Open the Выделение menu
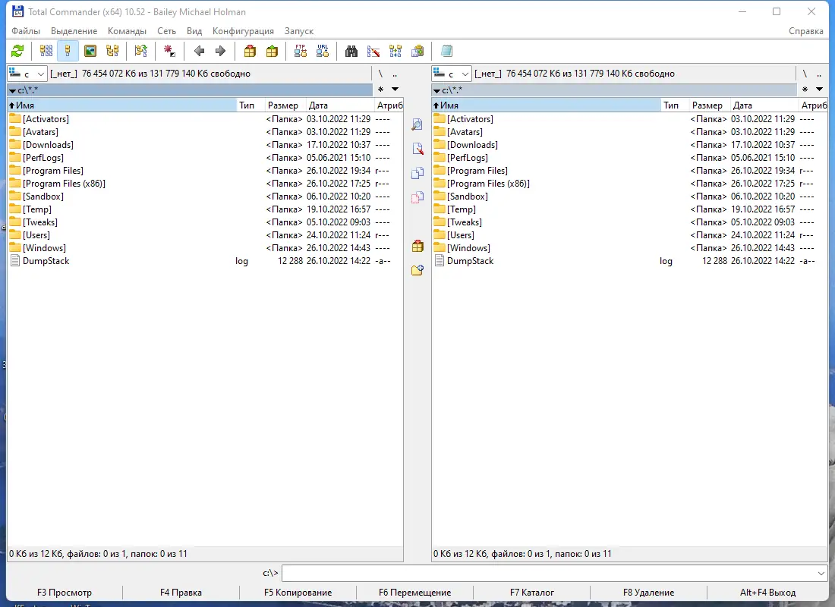Screen dimensions: 835x607 (x=74, y=31)
